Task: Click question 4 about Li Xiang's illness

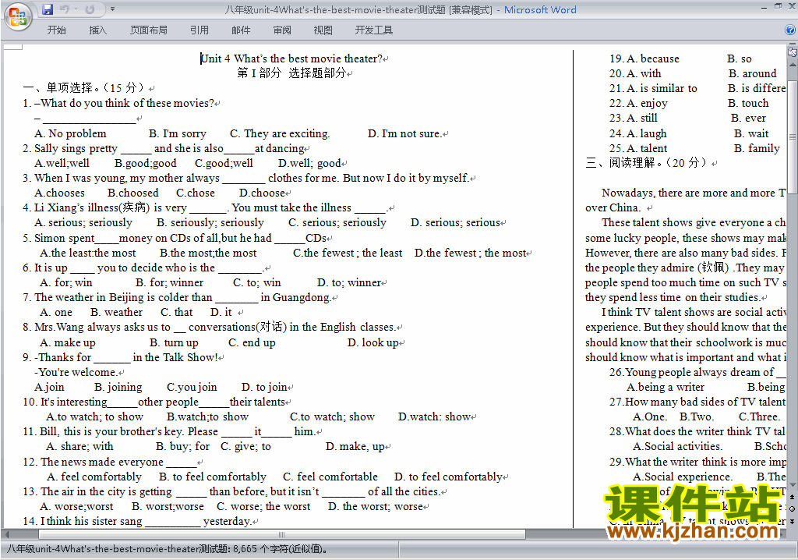Action: point(205,208)
